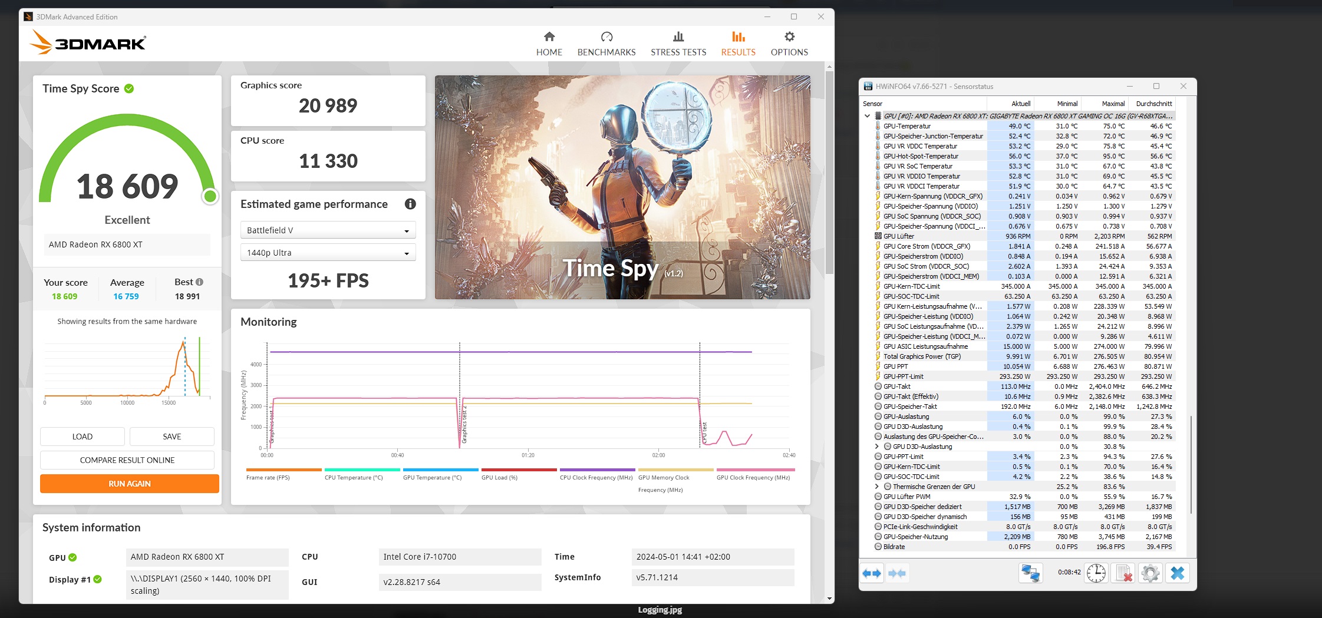1322x618 pixels.
Task: Click the HWiNFO sensor list scrollbar thumb
Action: click(1191, 464)
